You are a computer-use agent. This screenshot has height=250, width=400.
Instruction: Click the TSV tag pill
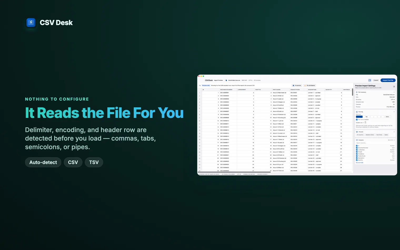(x=94, y=162)
